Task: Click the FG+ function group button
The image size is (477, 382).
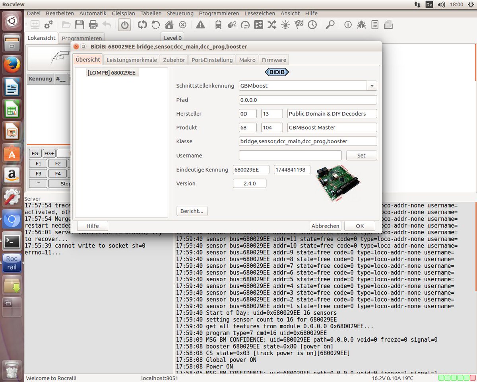Action: tap(49, 153)
